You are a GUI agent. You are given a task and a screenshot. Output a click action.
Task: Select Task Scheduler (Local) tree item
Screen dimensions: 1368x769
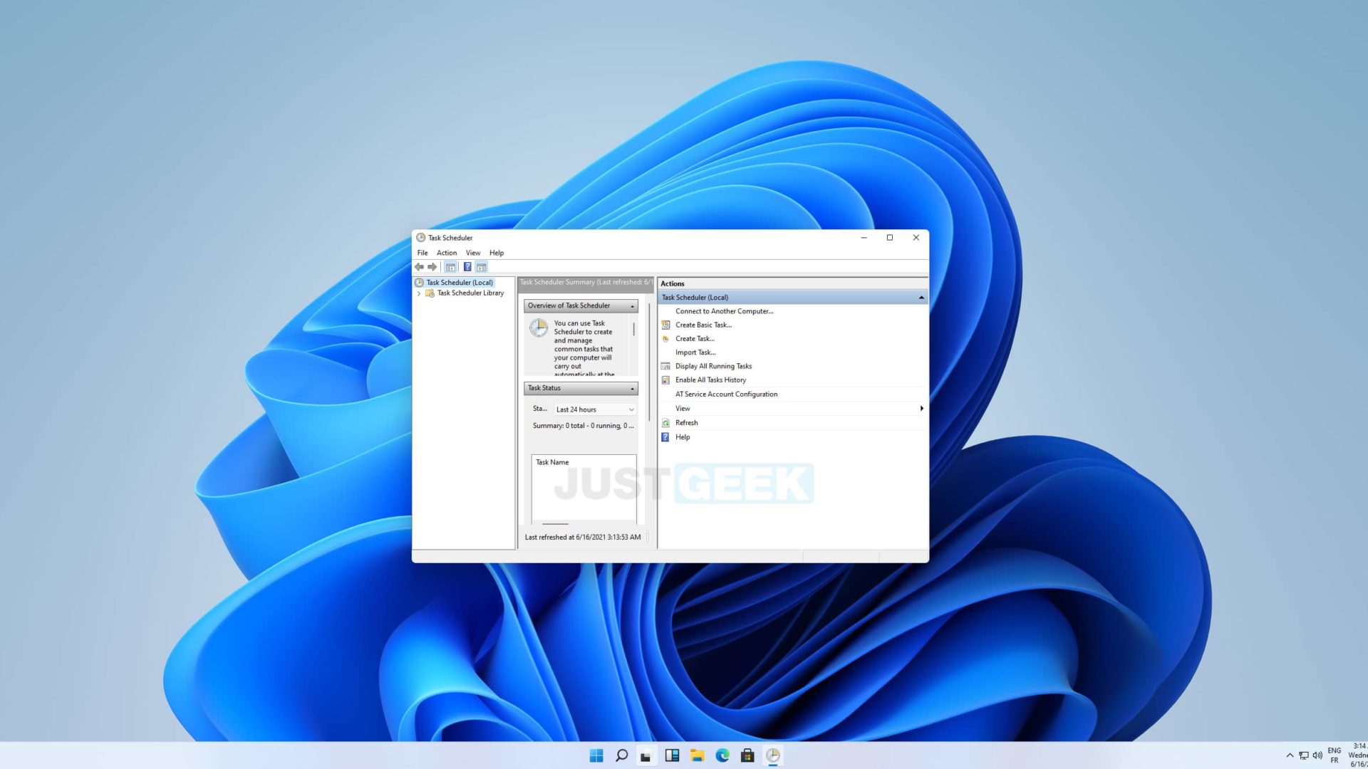460,283
